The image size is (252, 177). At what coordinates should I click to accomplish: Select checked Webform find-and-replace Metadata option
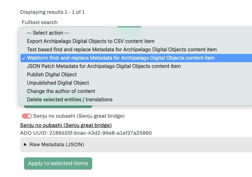click(x=121, y=58)
